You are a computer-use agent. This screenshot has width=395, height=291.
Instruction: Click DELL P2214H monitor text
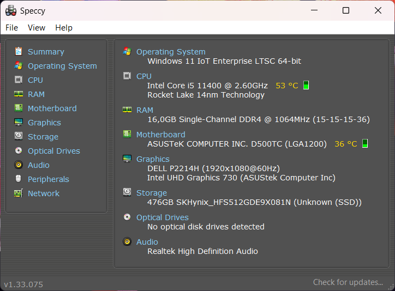point(214,168)
